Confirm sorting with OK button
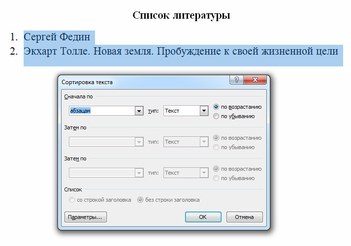Screen dimensions: 351x246 point(203,217)
